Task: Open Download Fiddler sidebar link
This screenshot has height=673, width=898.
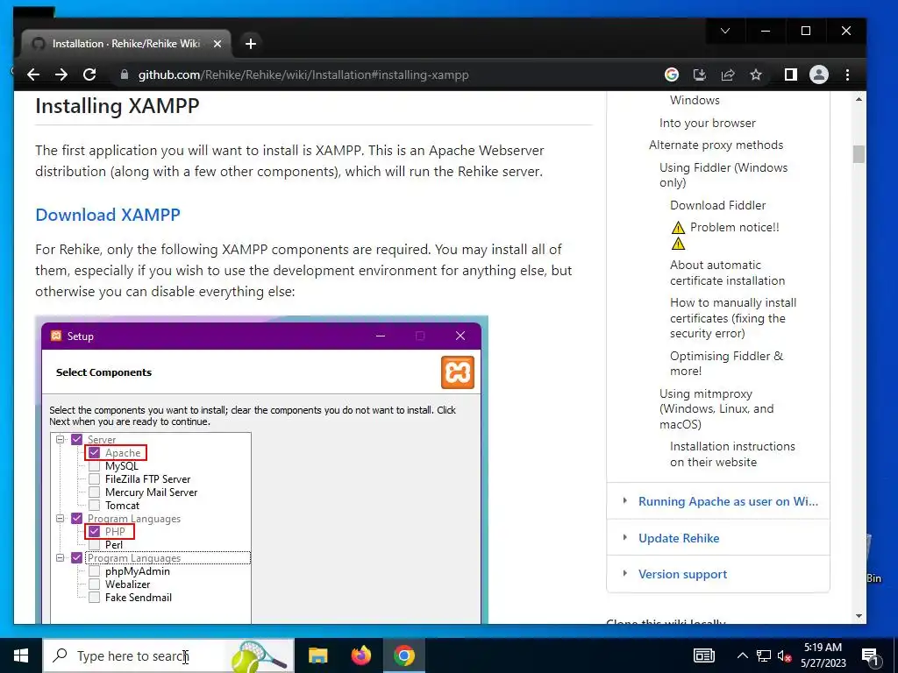Action: (x=717, y=205)
